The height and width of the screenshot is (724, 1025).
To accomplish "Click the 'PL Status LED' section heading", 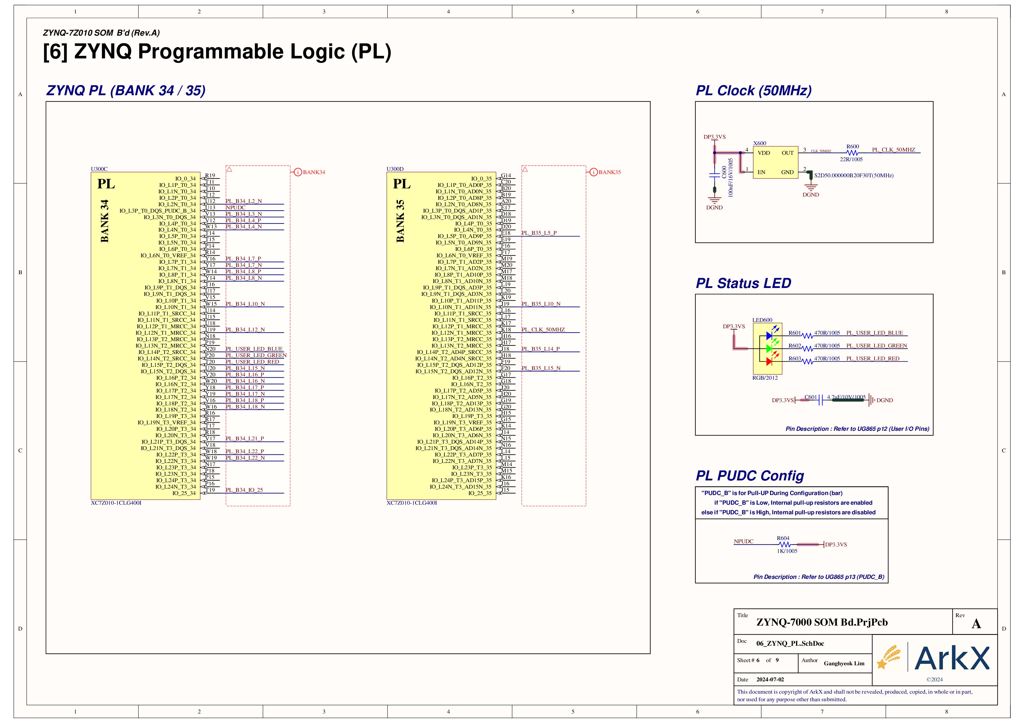I will [743, 283].
